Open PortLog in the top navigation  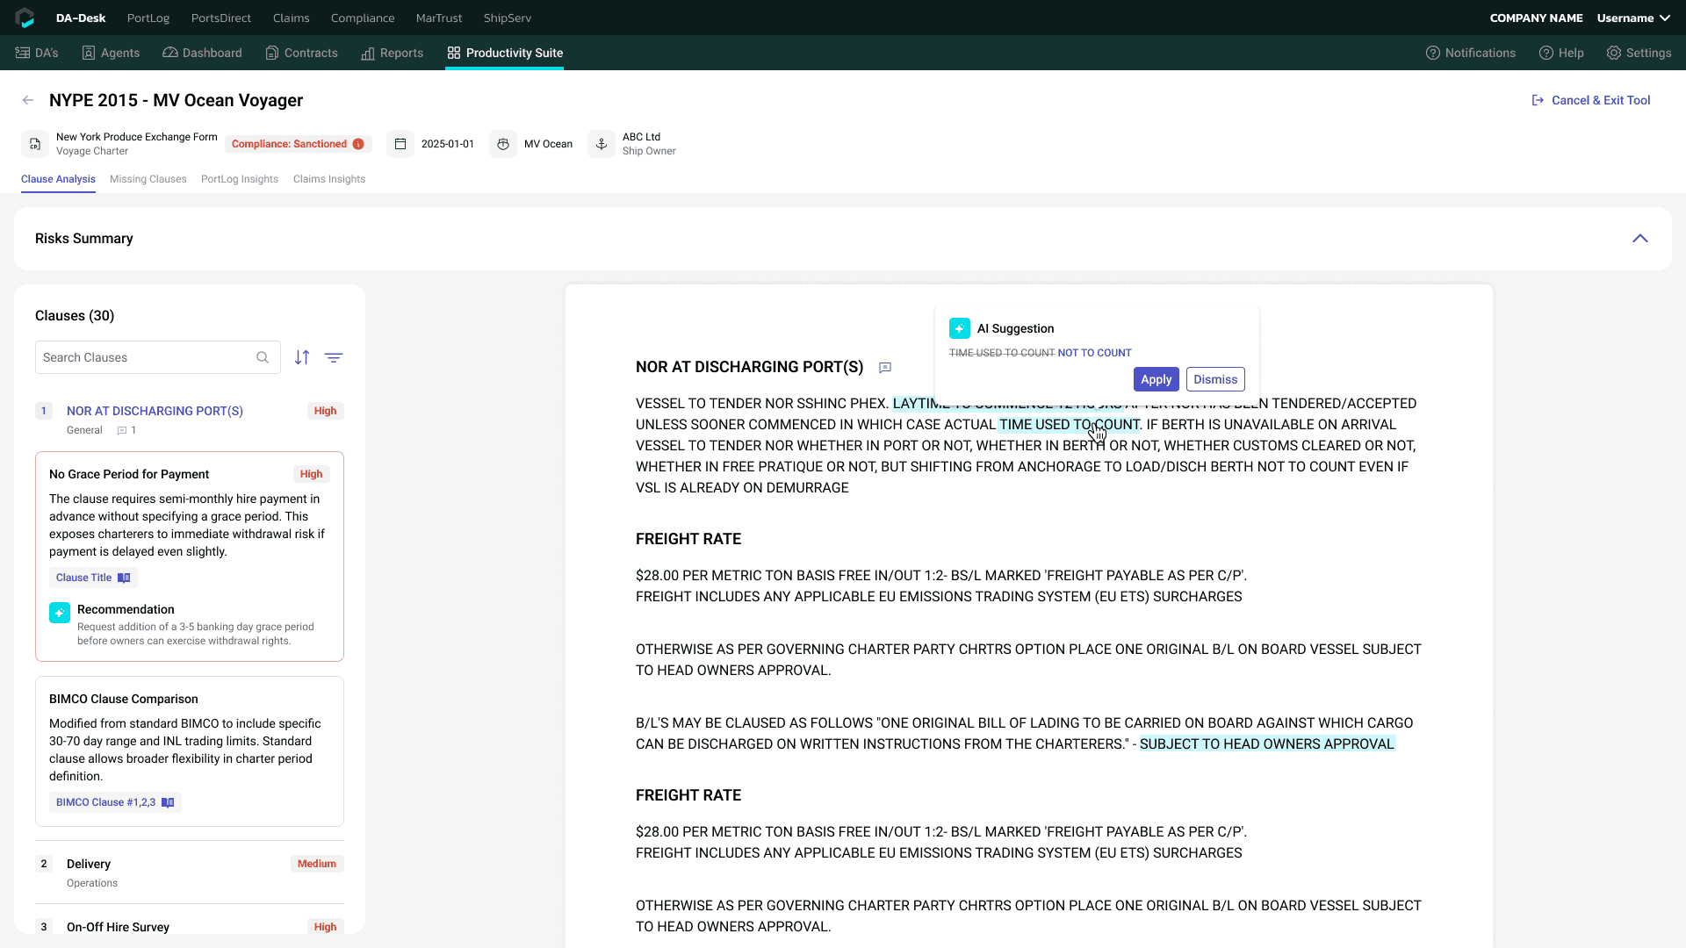click(x=148, y=18)
